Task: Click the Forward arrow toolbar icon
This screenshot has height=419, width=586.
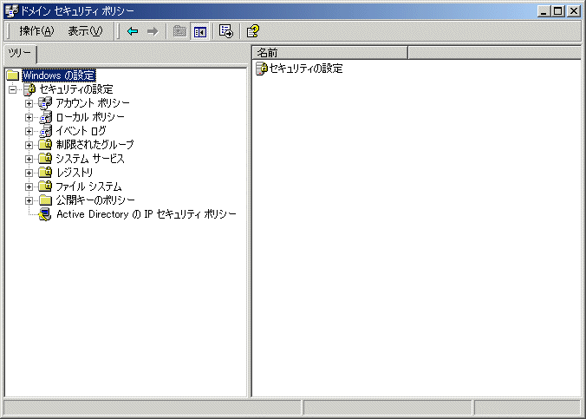Action: click(153, 31)
